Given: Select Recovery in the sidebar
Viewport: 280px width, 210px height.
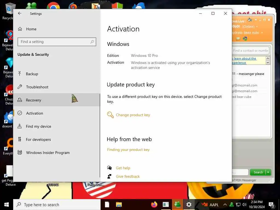Looking at the screenshot, I should point(57,100).
